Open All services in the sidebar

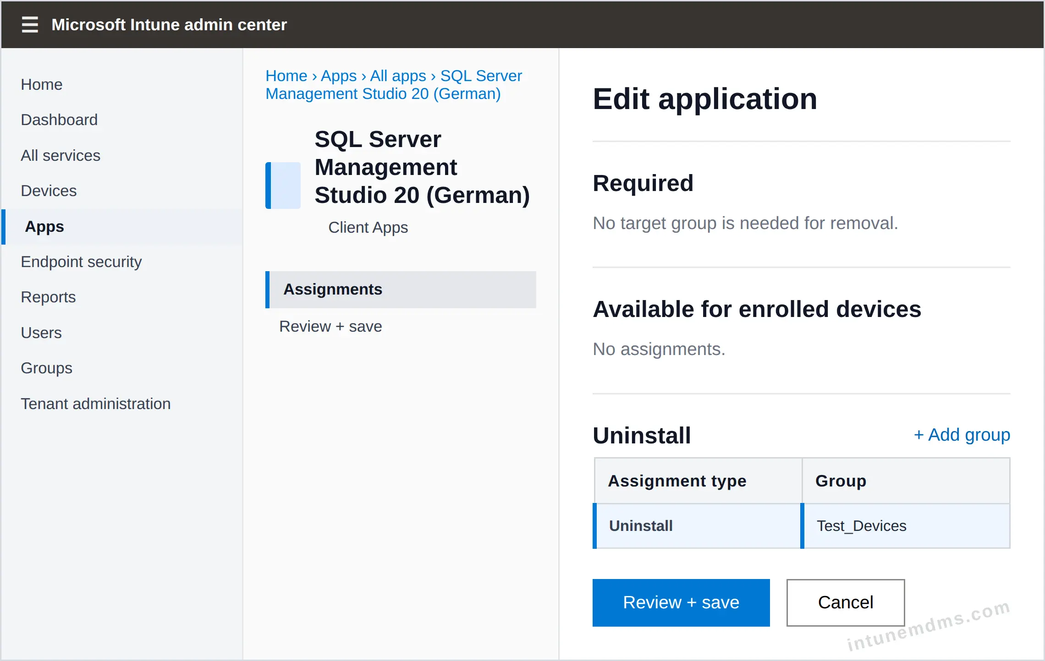(60, 155)
